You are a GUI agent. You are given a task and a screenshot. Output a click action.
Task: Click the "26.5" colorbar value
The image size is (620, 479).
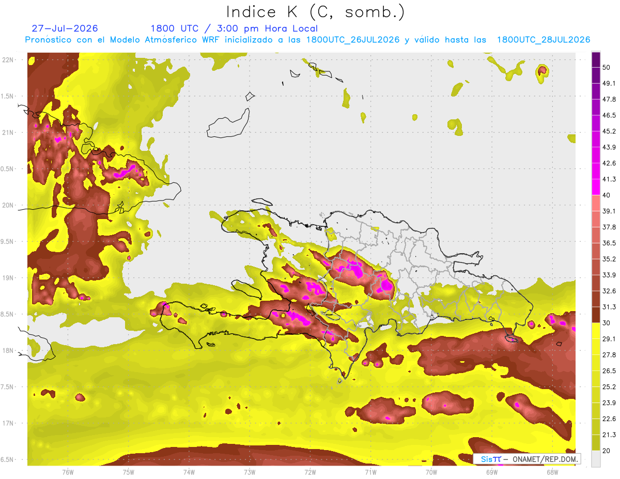pyautogui.click(x=609, y=371)
